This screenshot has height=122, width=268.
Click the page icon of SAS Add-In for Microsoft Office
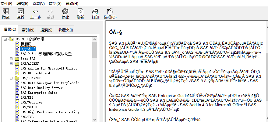point(17,68)
